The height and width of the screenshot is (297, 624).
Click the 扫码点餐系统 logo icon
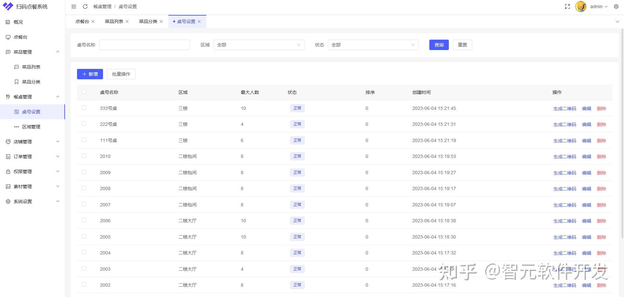8,6
